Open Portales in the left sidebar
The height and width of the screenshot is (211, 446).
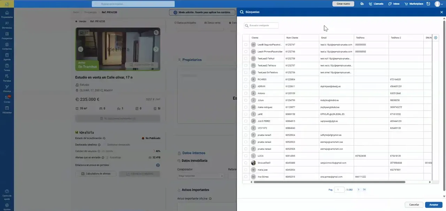tap(7, 78)
